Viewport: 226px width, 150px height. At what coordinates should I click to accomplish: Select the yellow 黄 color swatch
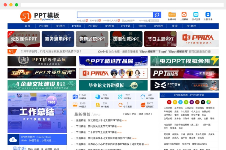pyautogui.click(x=175, y=102)
